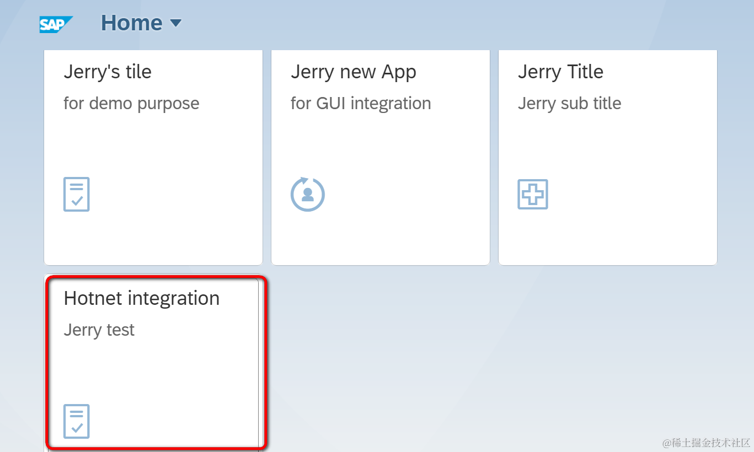Click the plus cross icon on Jerry Title
754x452 pixels.
pyautogui.click(x=532, y=194)
